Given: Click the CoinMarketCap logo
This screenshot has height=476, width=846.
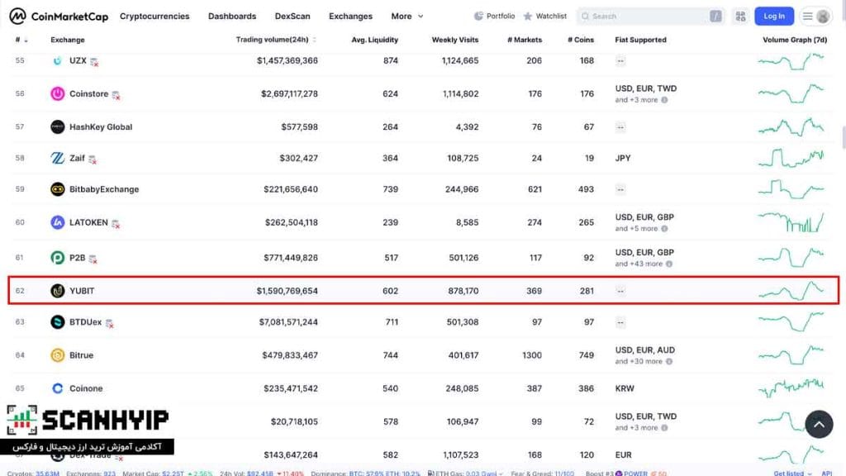Looking at the screenshot, I should 59,17.
